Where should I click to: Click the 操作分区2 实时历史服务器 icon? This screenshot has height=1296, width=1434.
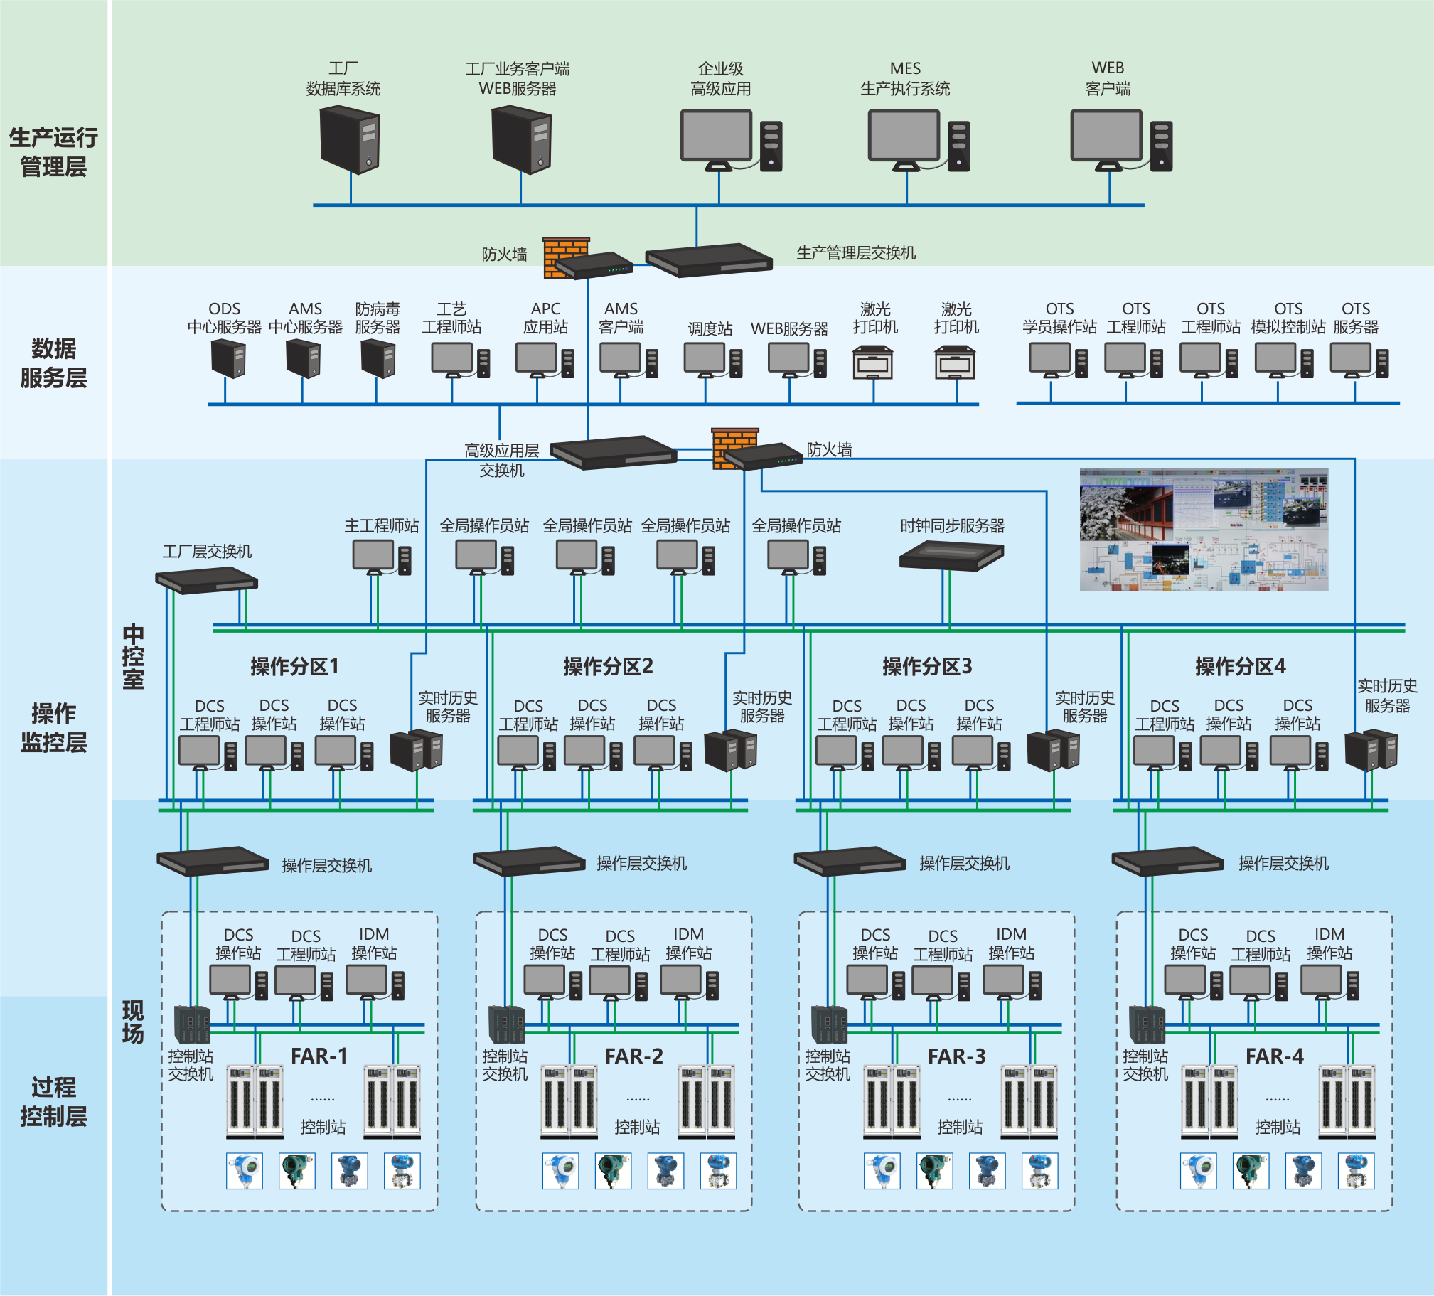click(731, 751)
